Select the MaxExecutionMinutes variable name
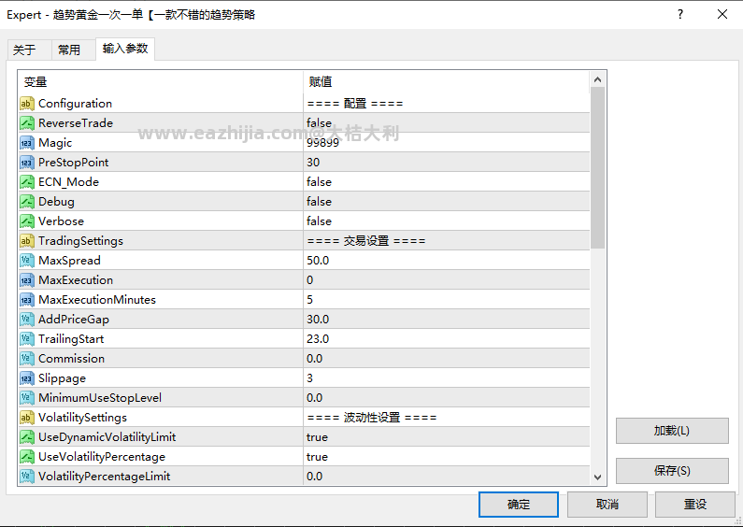The width and height of the screenshot is (743, 527). pos(97,300)
